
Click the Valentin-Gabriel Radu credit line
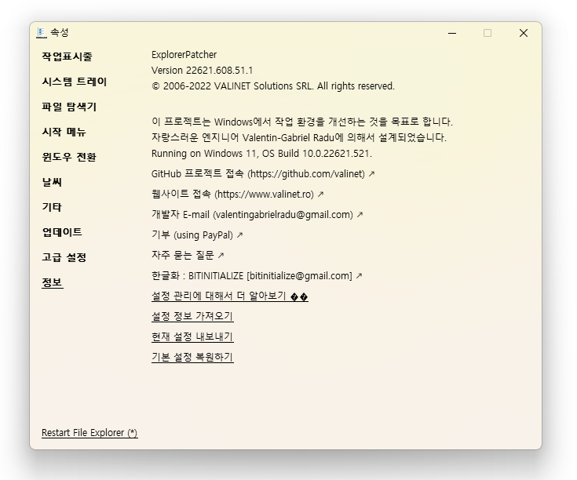pos(299,137)
